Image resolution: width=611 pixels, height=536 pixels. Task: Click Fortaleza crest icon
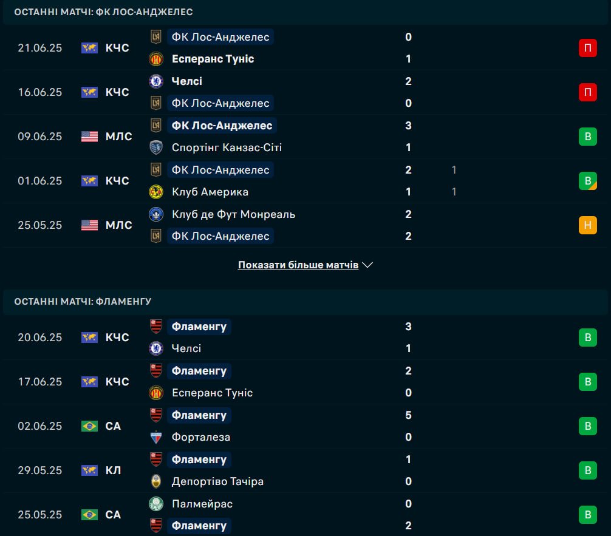tap(156, 437)
